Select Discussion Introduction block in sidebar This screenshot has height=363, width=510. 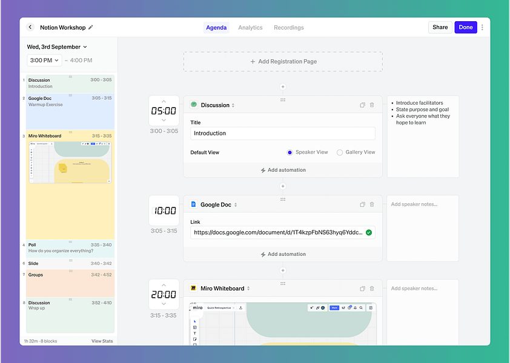70,83
